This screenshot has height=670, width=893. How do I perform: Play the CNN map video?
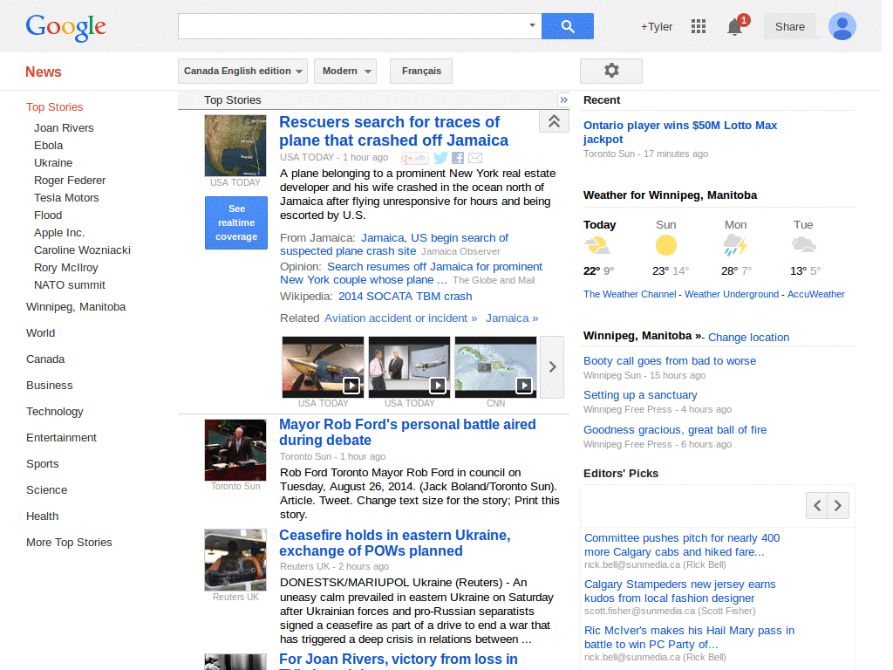(495, 367)
